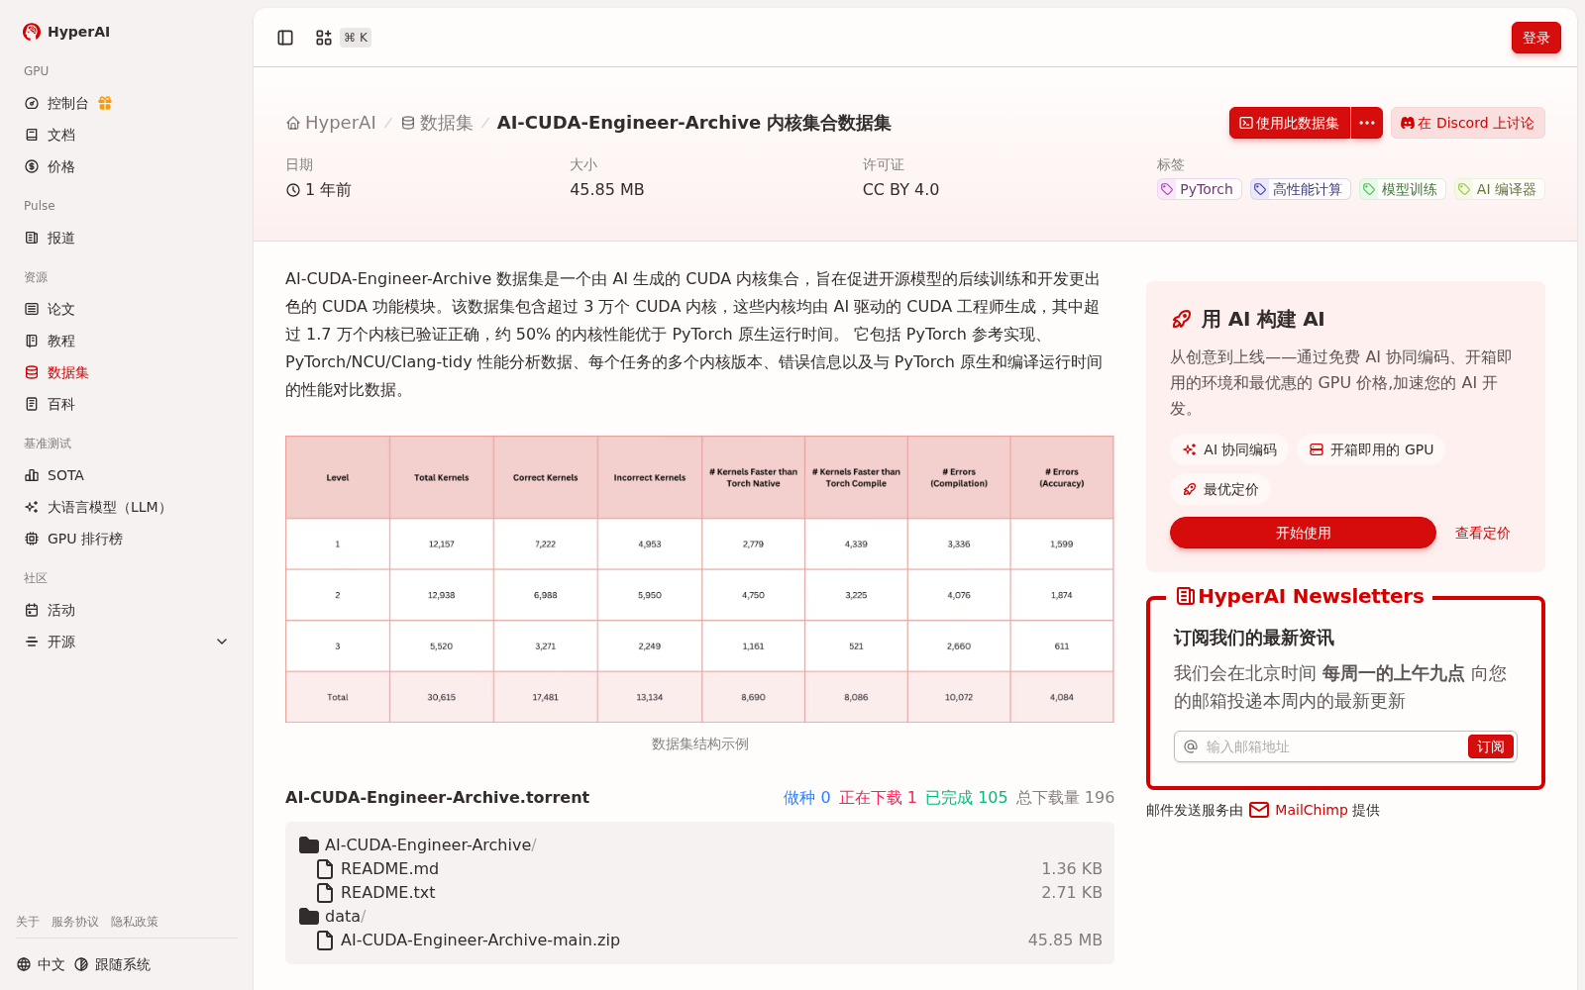Click the clock icon beside 1 年前
1585x990 pixels.
click(293, 190)
